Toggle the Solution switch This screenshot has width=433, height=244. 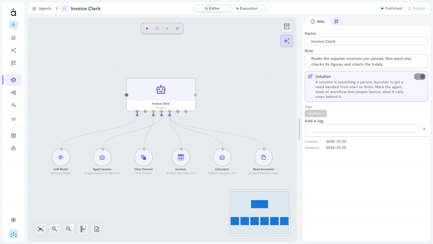click(x=420, y=77)
